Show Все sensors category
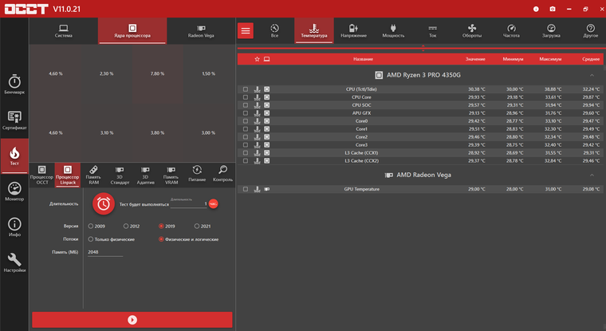This screenshot has height=331, width=606. [274, 31]
